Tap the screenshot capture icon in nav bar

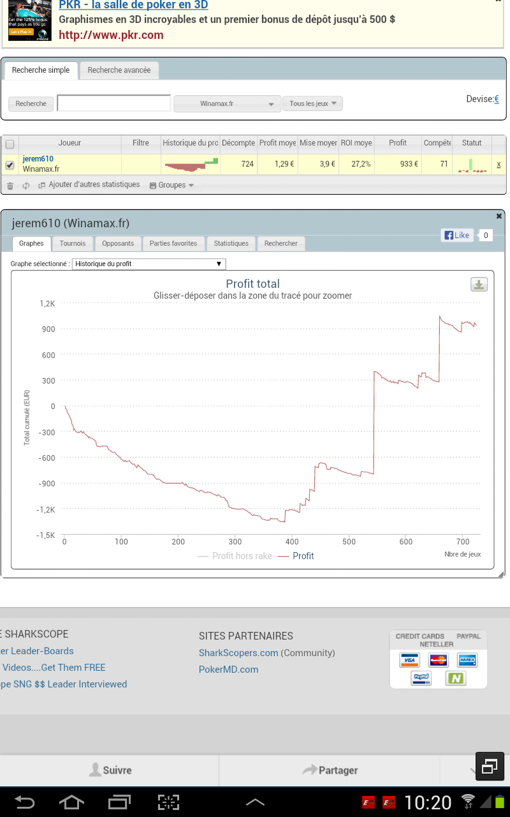coord(168,802)
